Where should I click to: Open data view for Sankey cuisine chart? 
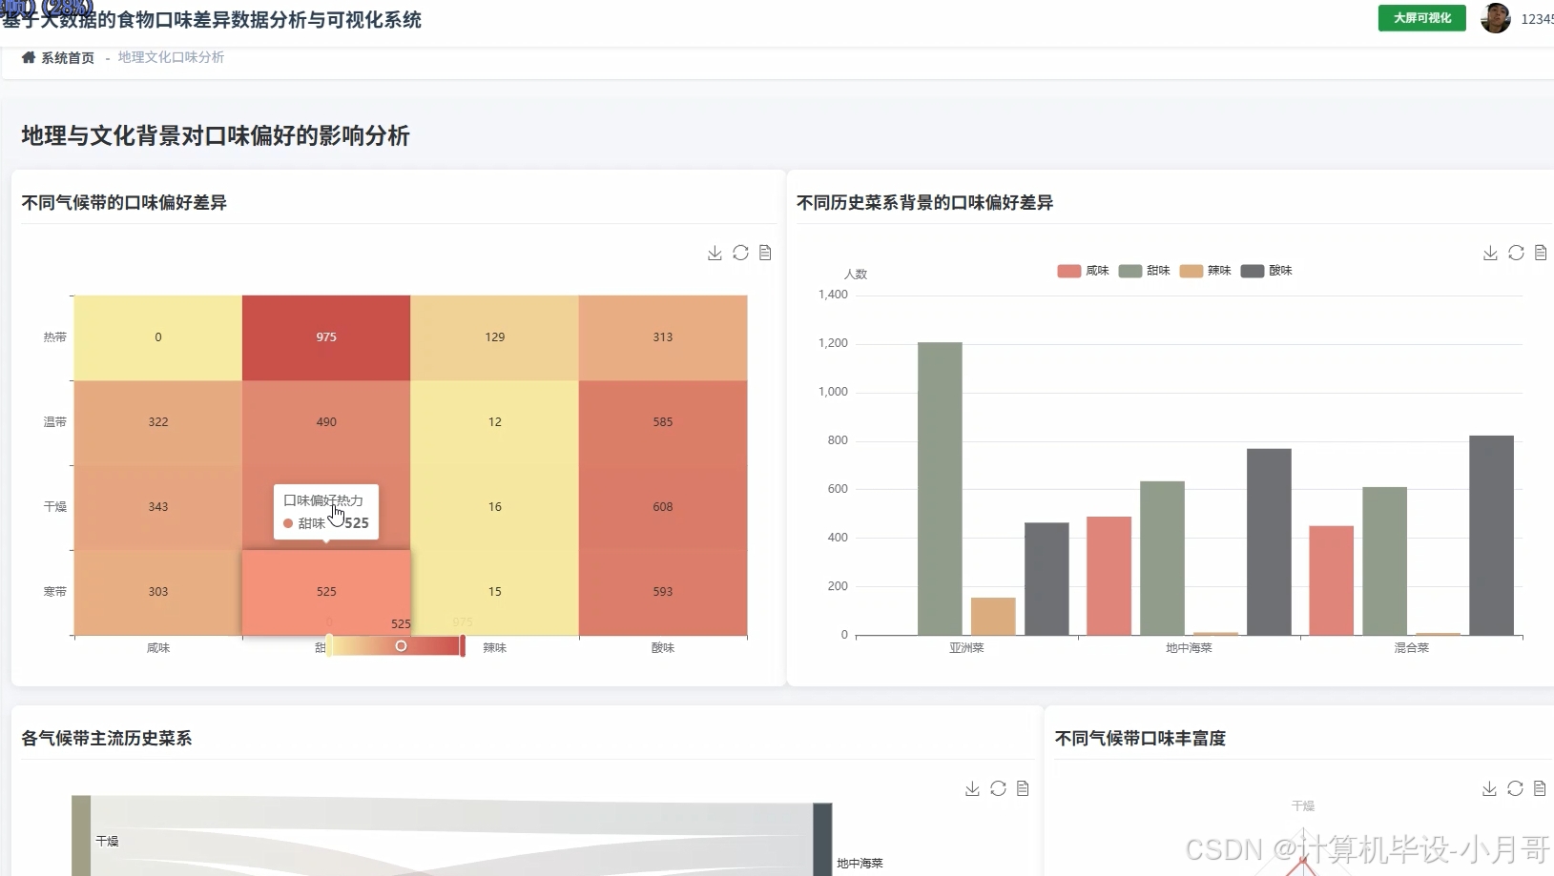(x=1023, y=788)
